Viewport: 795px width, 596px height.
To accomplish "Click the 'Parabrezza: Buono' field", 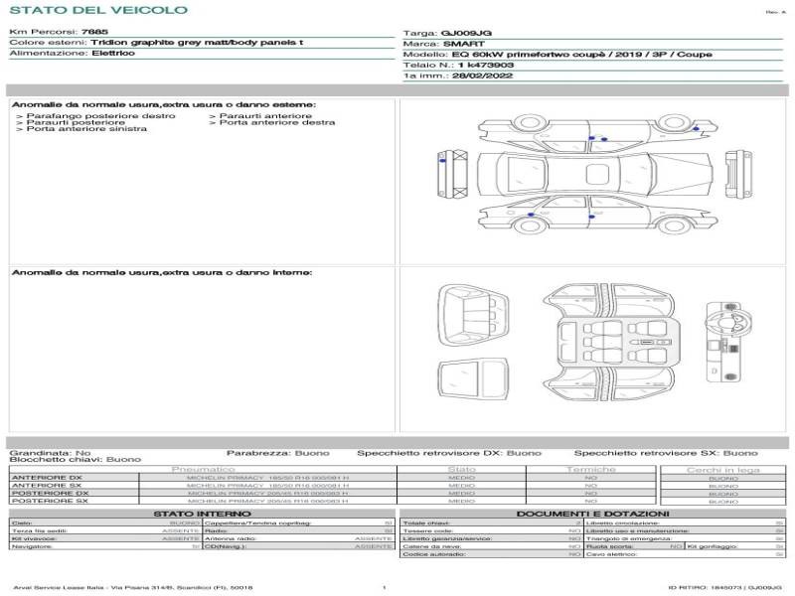I will pyautogui.click(x=278, y=453).
